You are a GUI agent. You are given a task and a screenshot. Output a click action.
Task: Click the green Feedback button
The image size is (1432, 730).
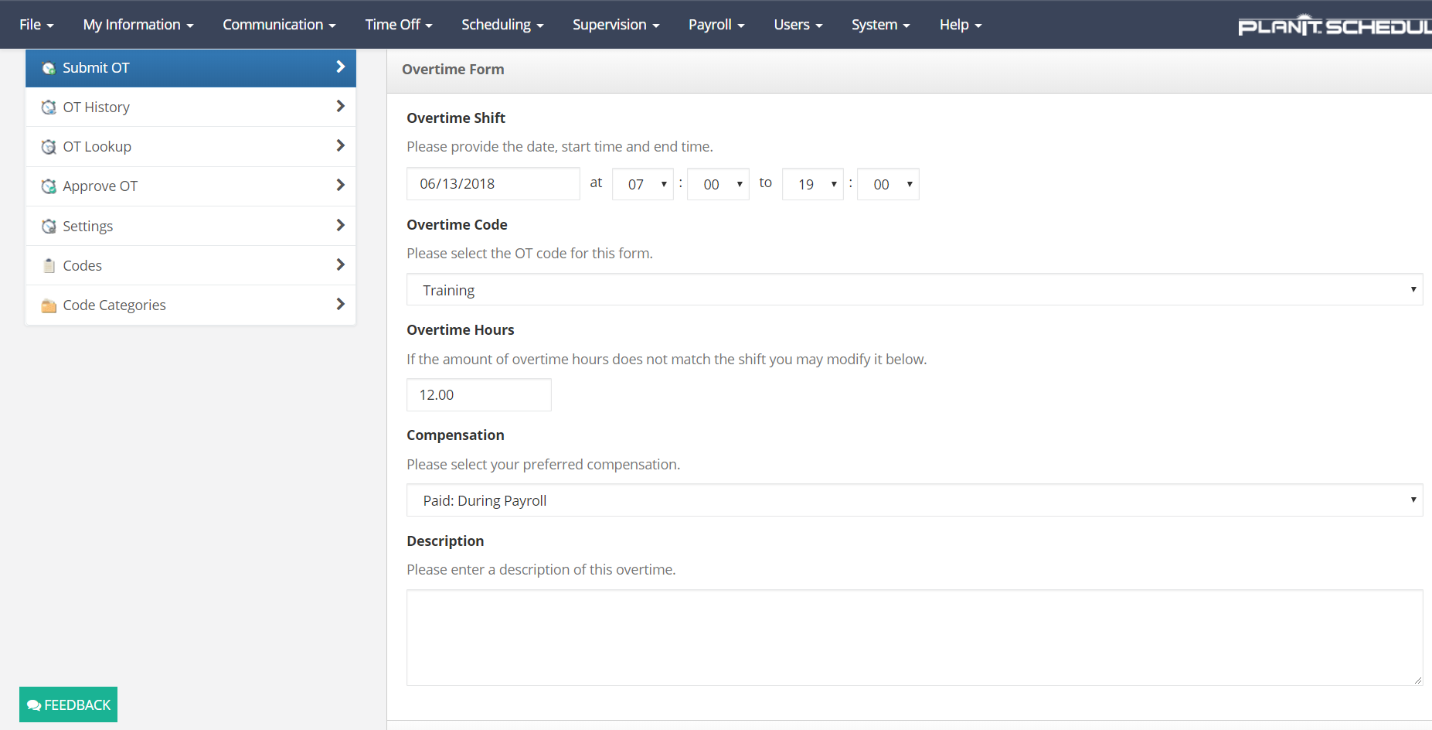click(69, 704)
